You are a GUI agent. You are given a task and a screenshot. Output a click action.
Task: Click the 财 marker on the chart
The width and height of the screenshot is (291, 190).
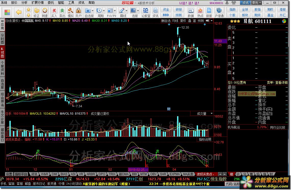pyautogui.click(x=168, y=109)
